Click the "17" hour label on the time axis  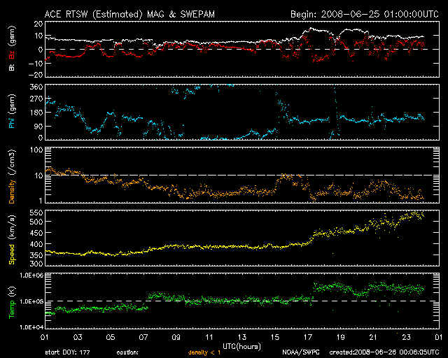308,338
